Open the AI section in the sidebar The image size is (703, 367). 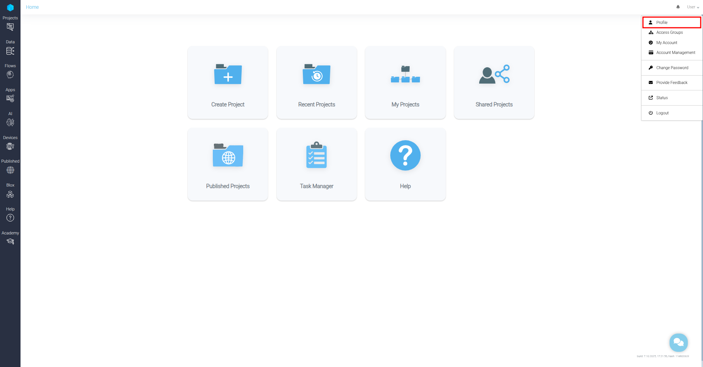(10, 122)
